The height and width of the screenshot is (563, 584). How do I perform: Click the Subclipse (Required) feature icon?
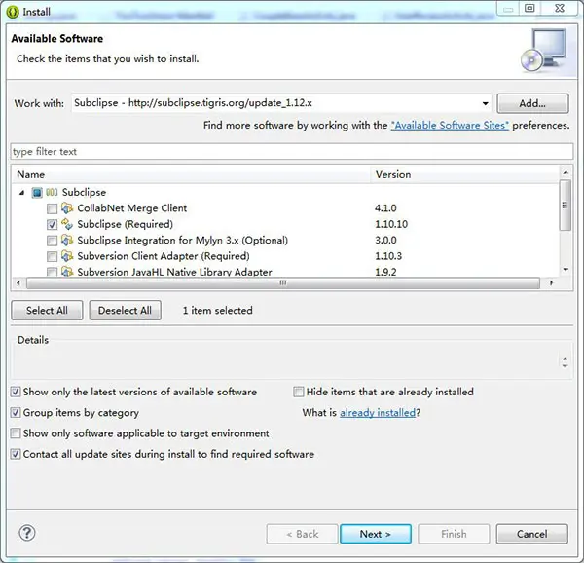pyautogui.click(x=67, y=224)
